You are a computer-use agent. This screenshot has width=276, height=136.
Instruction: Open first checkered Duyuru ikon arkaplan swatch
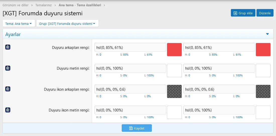pyautogui.click(x=174, y=91)
